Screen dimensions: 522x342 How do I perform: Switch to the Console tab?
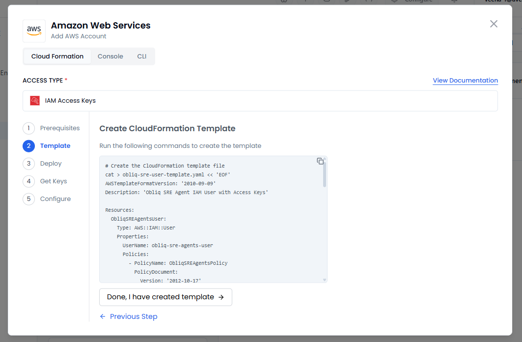tap(110, 57)
